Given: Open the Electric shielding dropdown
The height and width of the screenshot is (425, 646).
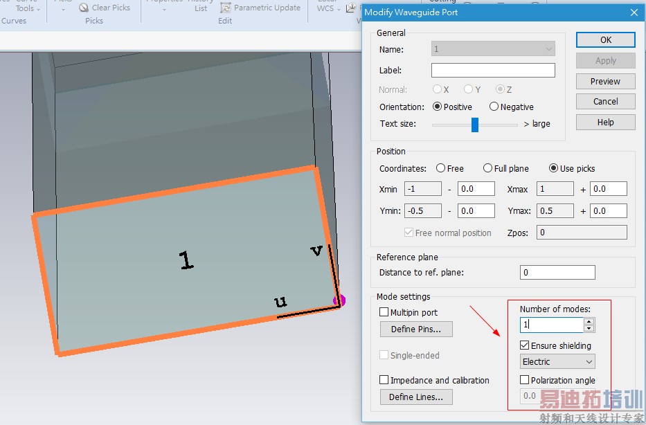Looking at the screenshot, I should [x=557, y=361].
